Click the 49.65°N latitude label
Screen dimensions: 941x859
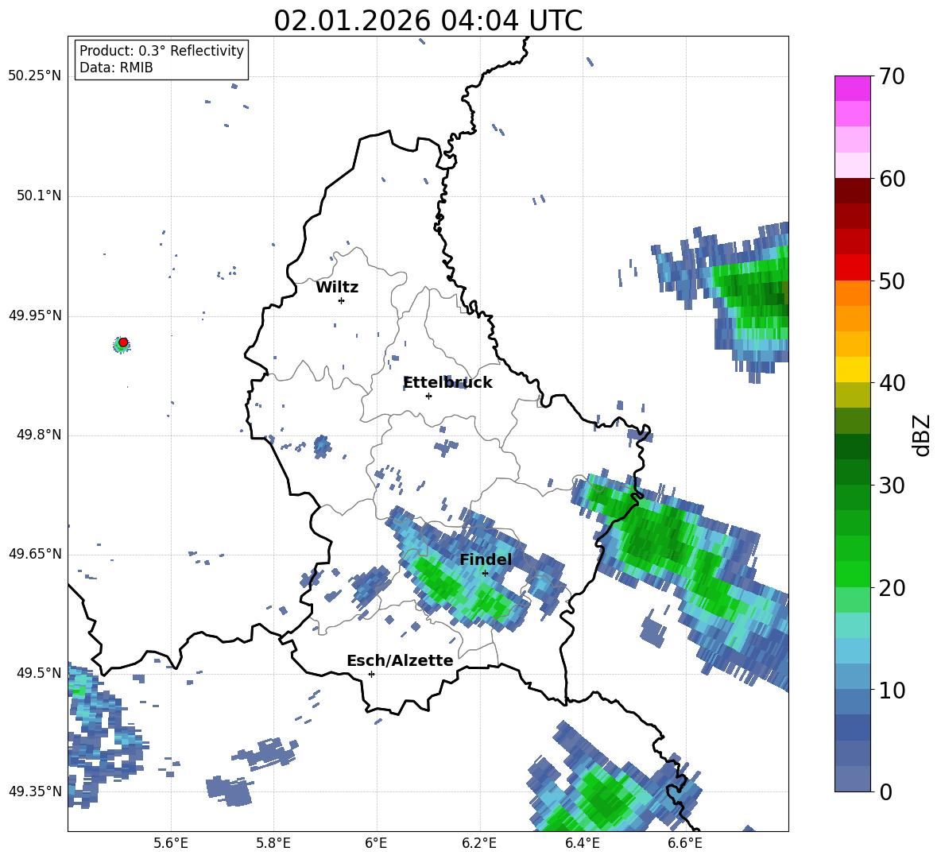point(35,553)
